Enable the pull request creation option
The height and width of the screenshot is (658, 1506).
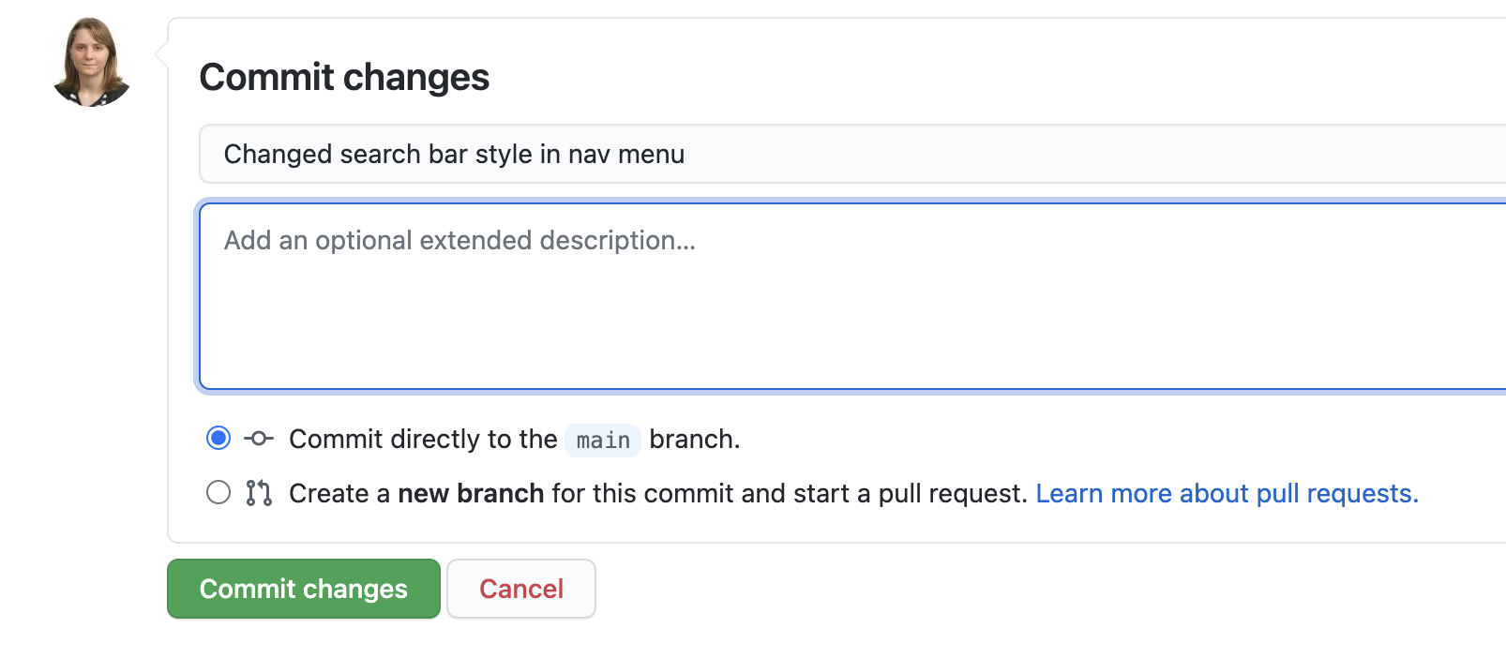pos(218,491)
